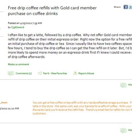
Task: Select the Report Abuse text link
Action: point(86,73)
